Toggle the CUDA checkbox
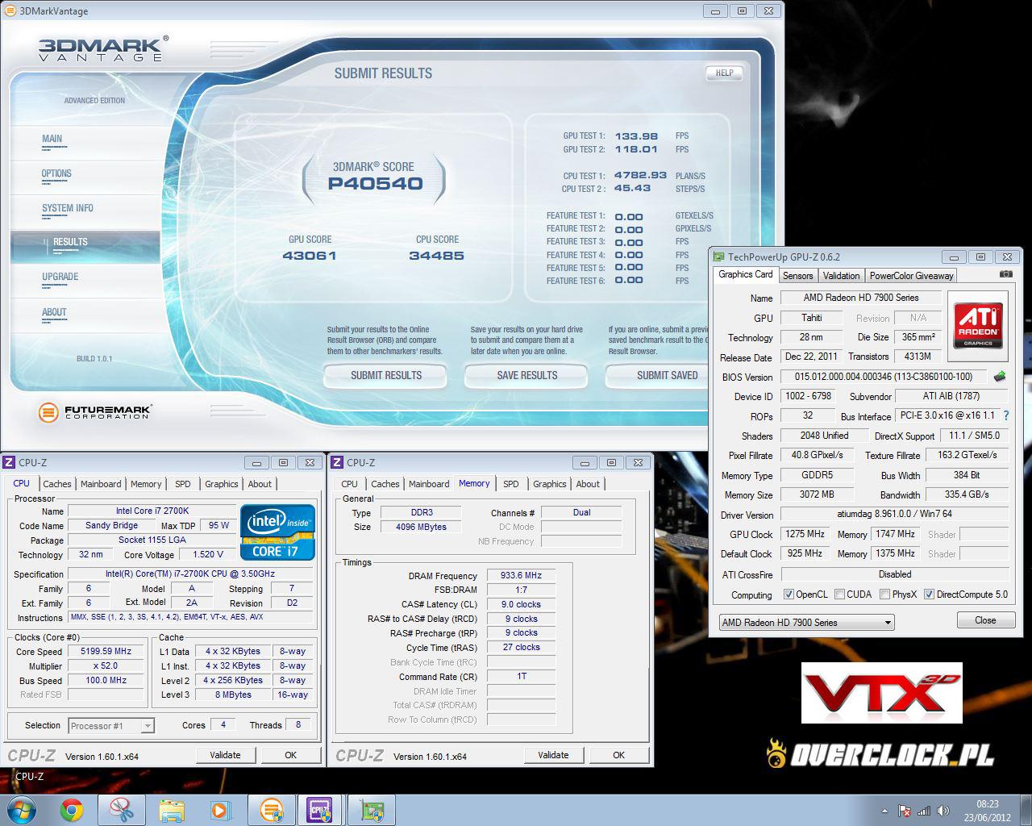This screenshot has height=826, width=1032. pyautogui.click(x=839, y=594)
